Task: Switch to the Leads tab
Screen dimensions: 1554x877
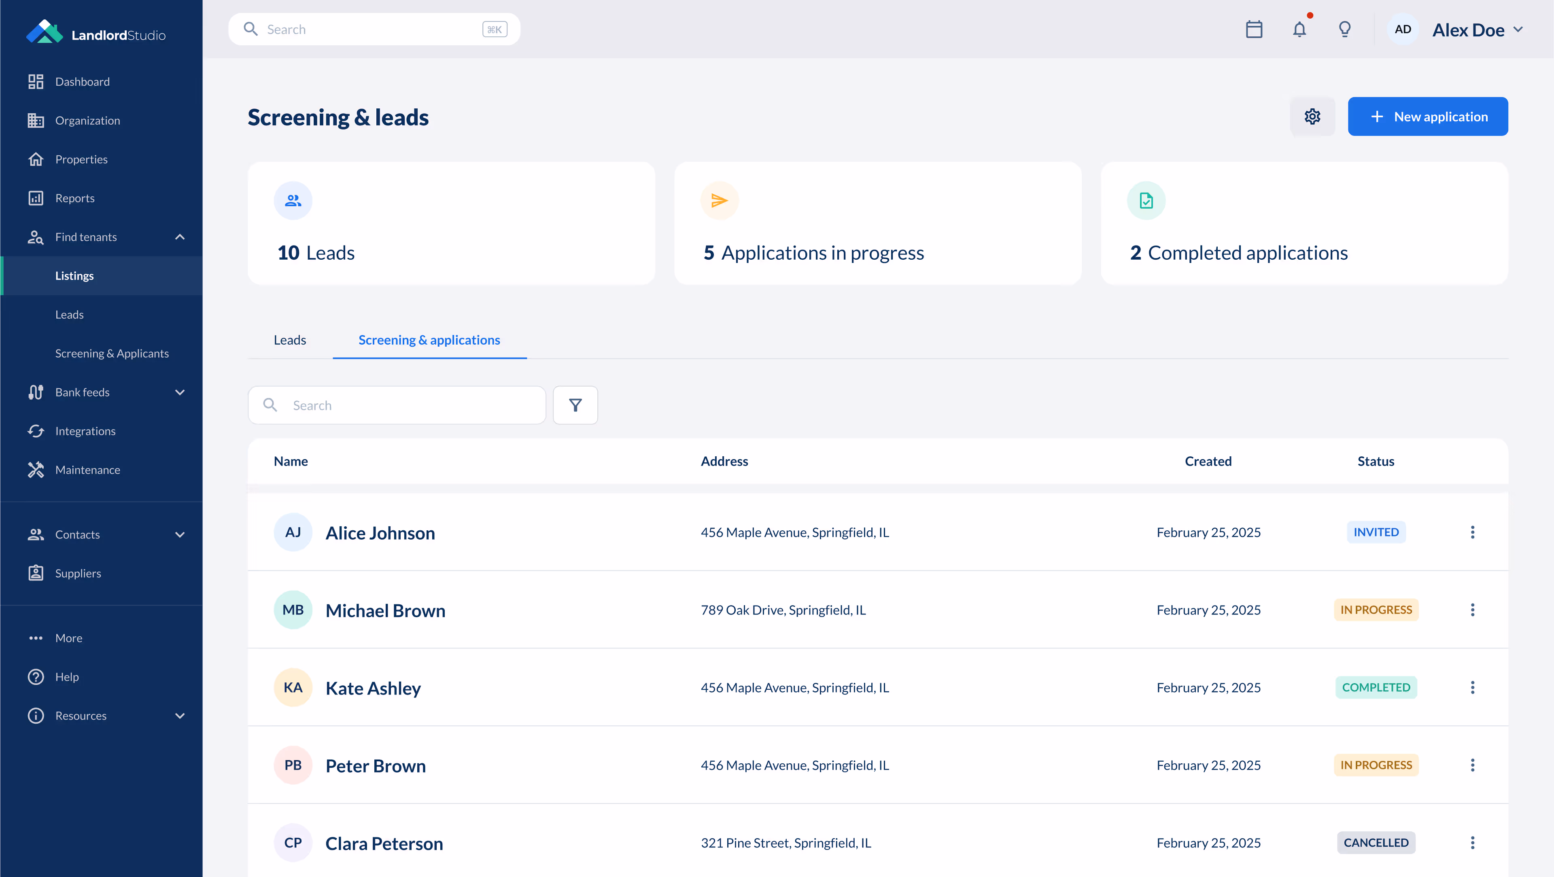Action: pos(290,340)
